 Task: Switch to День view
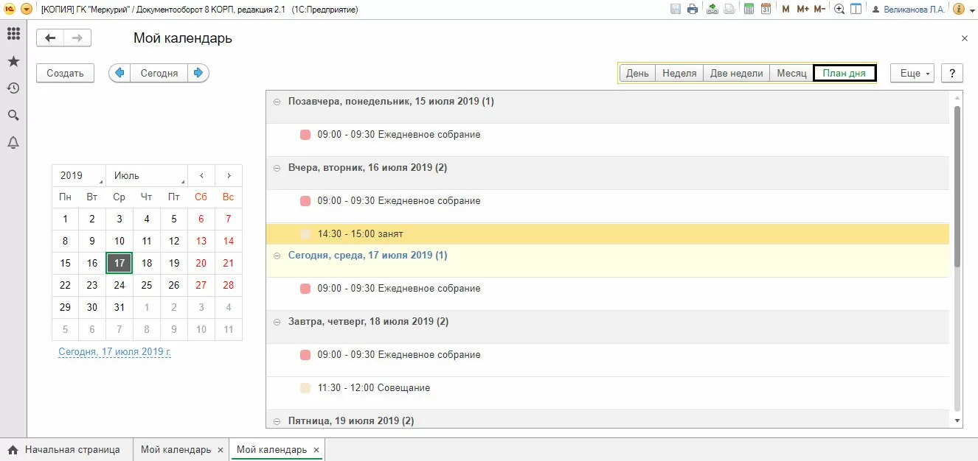click(638, 73)
